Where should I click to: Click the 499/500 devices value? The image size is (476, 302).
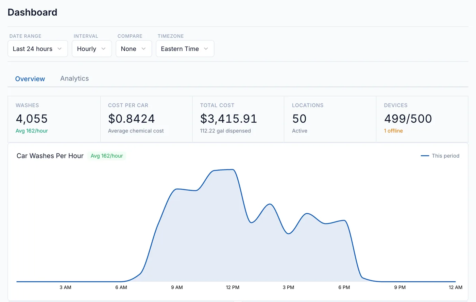pos(408,119)
